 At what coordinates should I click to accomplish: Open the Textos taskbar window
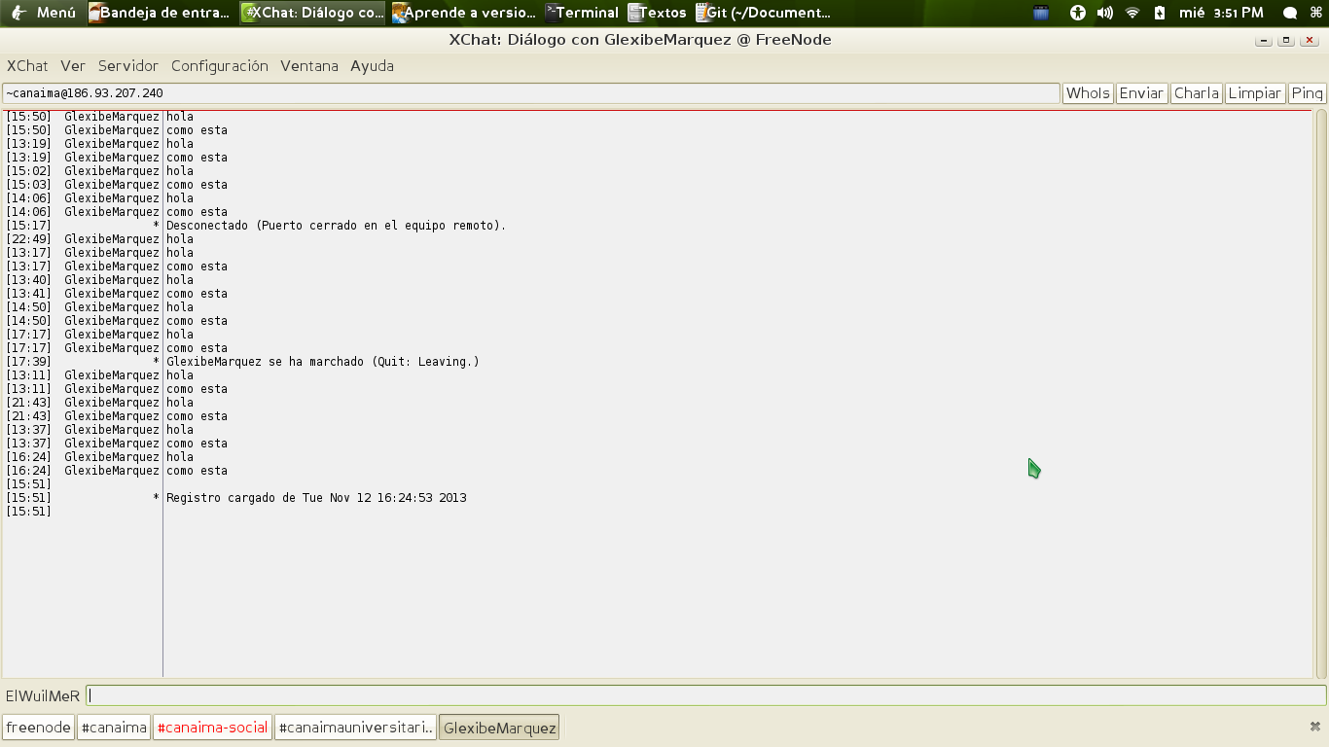pyautogui.click(x=658, y=13)
